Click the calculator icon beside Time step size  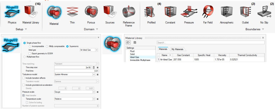pyautogui.click(x=94, y=67)
